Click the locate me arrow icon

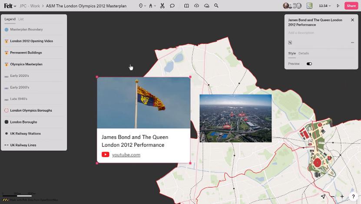[x=323, y=197]
